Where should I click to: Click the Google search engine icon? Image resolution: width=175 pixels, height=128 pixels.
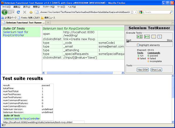click(x=140, y=12)
